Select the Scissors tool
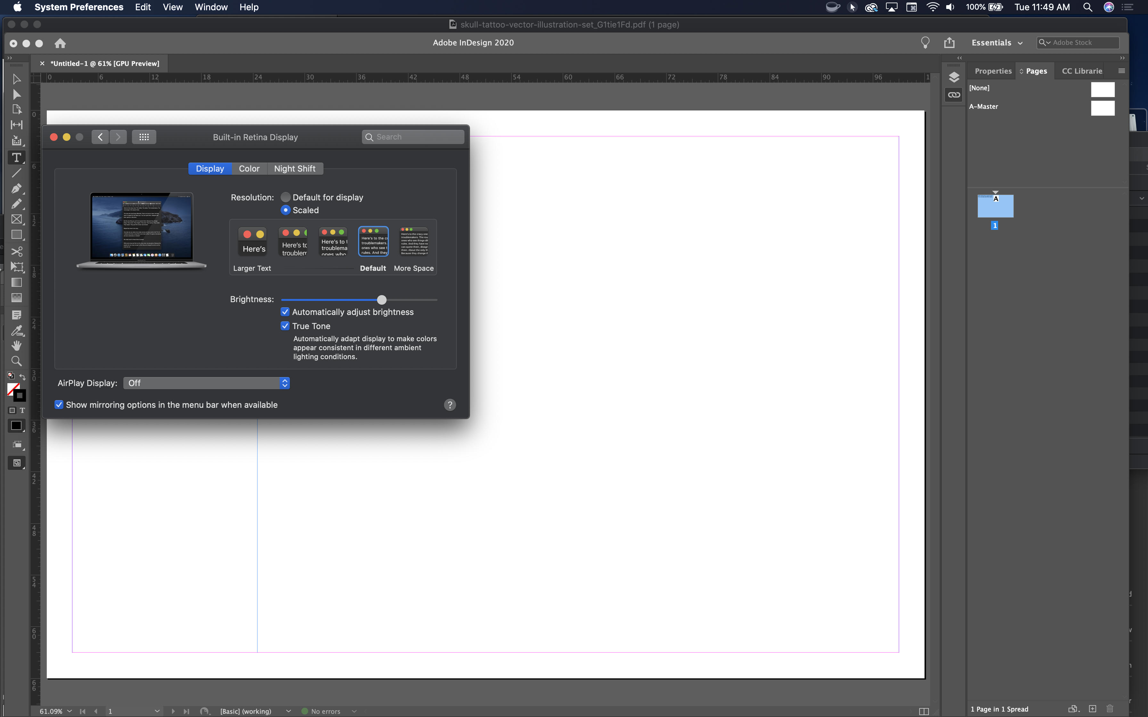Image resolution: width=1148 pixels, height=717 pixels. point(17,251)
